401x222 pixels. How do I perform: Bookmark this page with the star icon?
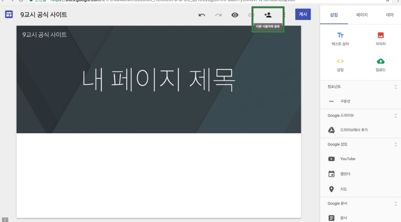click(x=388, y=1)
